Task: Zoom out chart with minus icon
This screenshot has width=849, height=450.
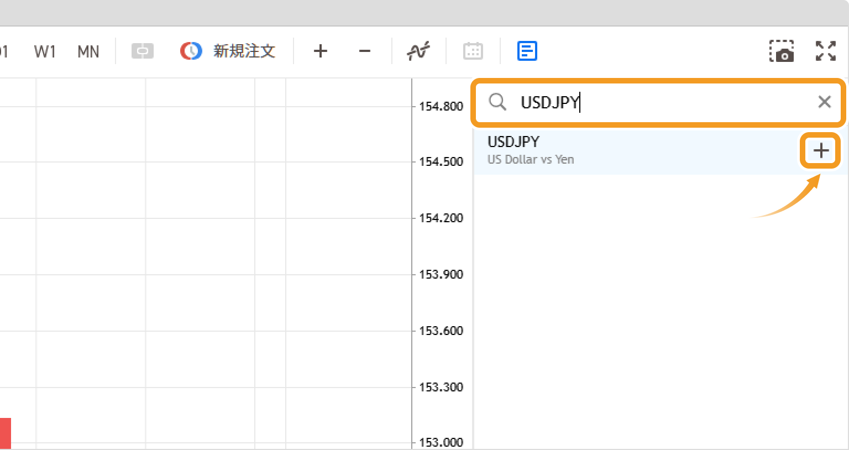Action: (x=365, y=51)
